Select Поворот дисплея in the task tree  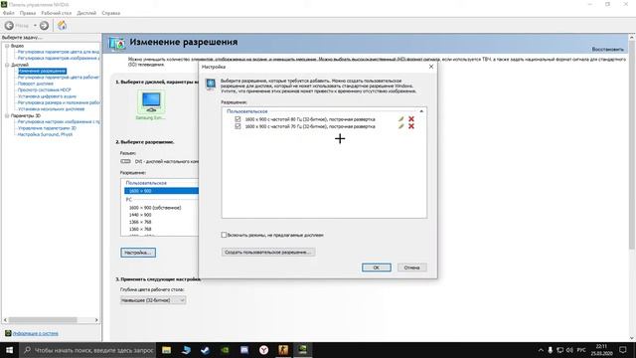coord(36,84)
